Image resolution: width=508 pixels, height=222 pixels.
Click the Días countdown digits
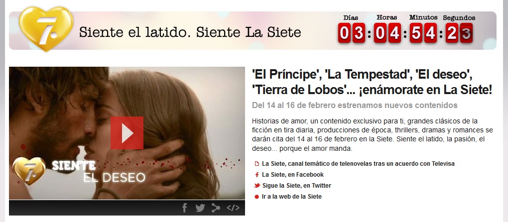click(352, 33)
